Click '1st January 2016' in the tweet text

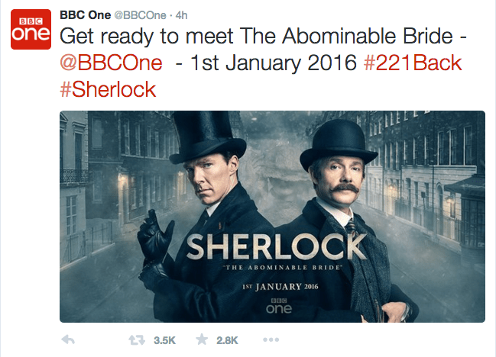[274, 63]
